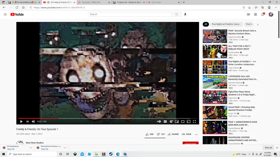The height and width of the screenshot is (157, 280).
Task: Open ALL THAT FOR A PIE?? video title
Action: click(240, 47)
